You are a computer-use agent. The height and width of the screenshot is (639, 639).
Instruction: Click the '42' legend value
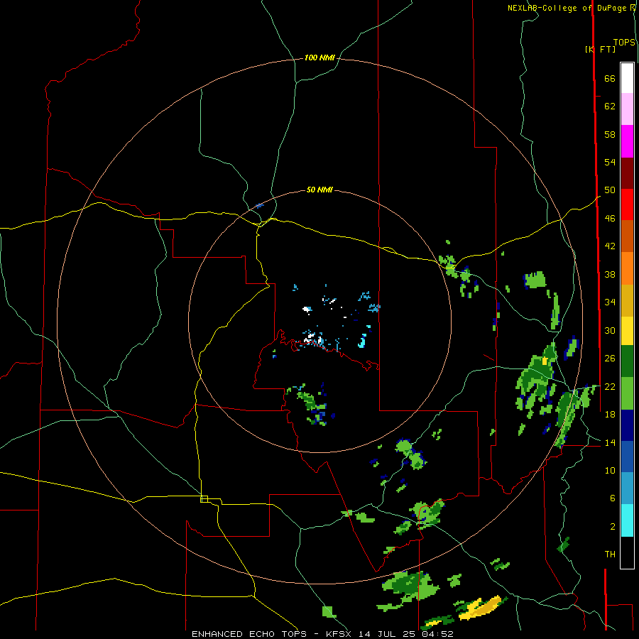(x=610, y=246)
